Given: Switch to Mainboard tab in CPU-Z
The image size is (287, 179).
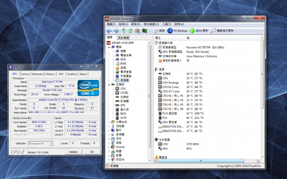Looking at the screenshot, I should 38,74.
